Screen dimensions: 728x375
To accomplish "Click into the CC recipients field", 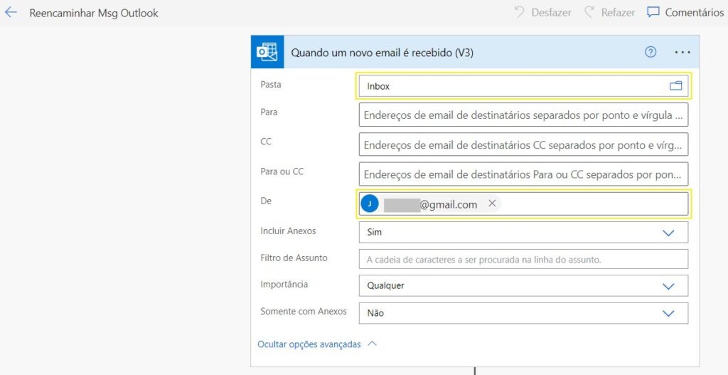I will tap(523, 144).
